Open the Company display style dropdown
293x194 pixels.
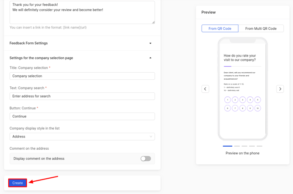pyautogui.click(x=82, y=137)
